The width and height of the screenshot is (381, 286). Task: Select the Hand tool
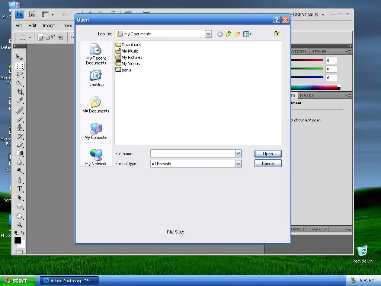pos(19,216)
